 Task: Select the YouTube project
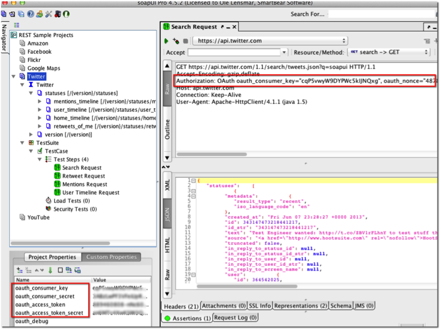(x=38, y=217)
